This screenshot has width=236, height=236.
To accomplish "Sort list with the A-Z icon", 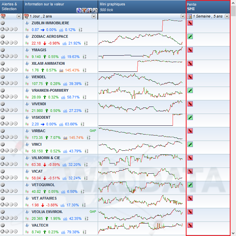I will click(x=90, y=10).
